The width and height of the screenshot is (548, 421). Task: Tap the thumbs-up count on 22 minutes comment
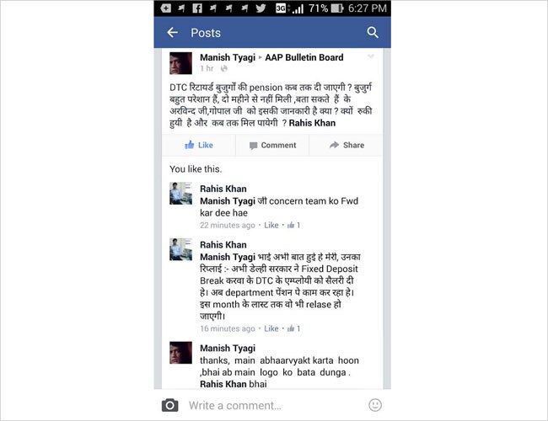pyautogui.click(x=293, y=225)
